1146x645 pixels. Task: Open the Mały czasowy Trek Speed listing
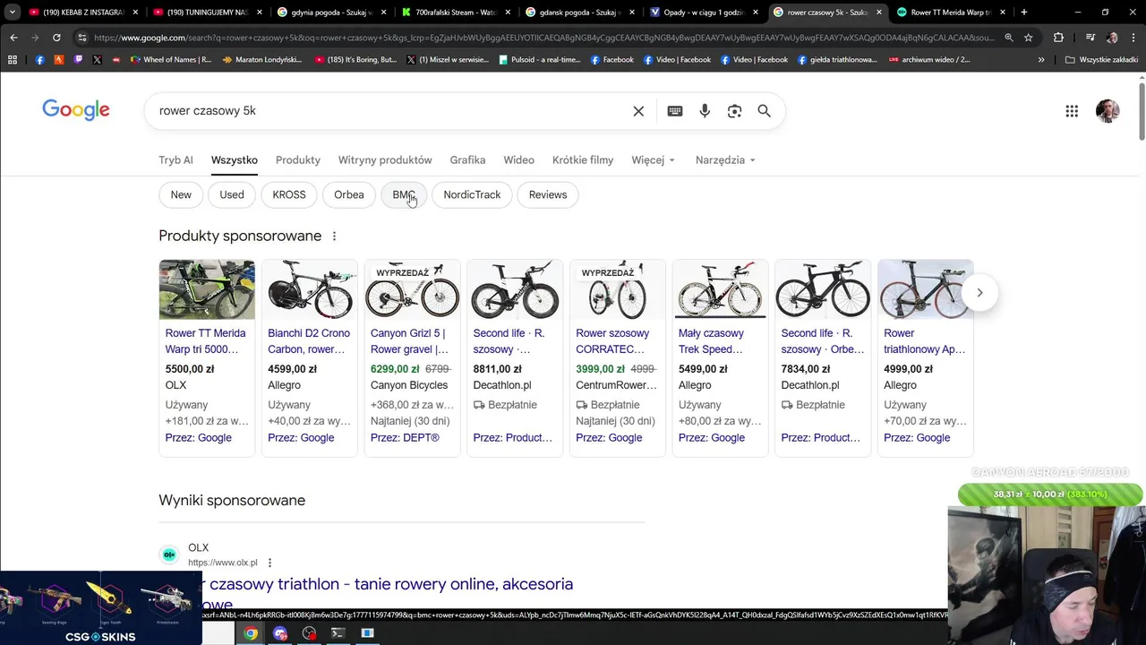[711, 341]
